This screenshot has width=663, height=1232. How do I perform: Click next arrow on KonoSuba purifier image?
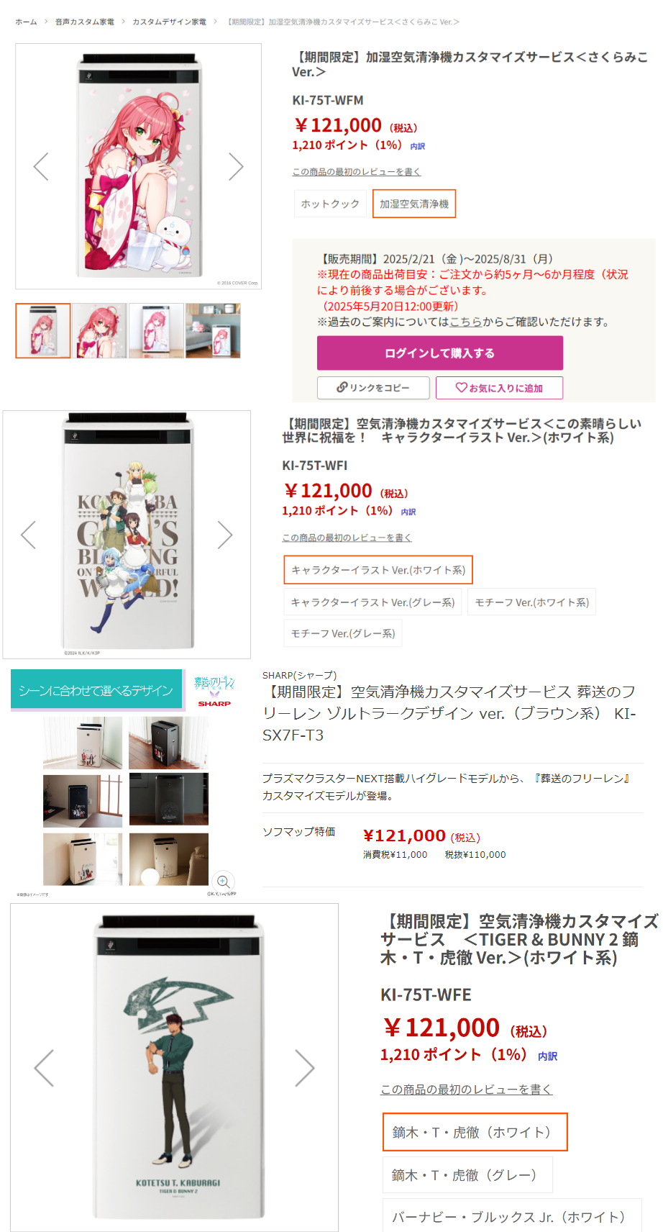pos(225,535)
